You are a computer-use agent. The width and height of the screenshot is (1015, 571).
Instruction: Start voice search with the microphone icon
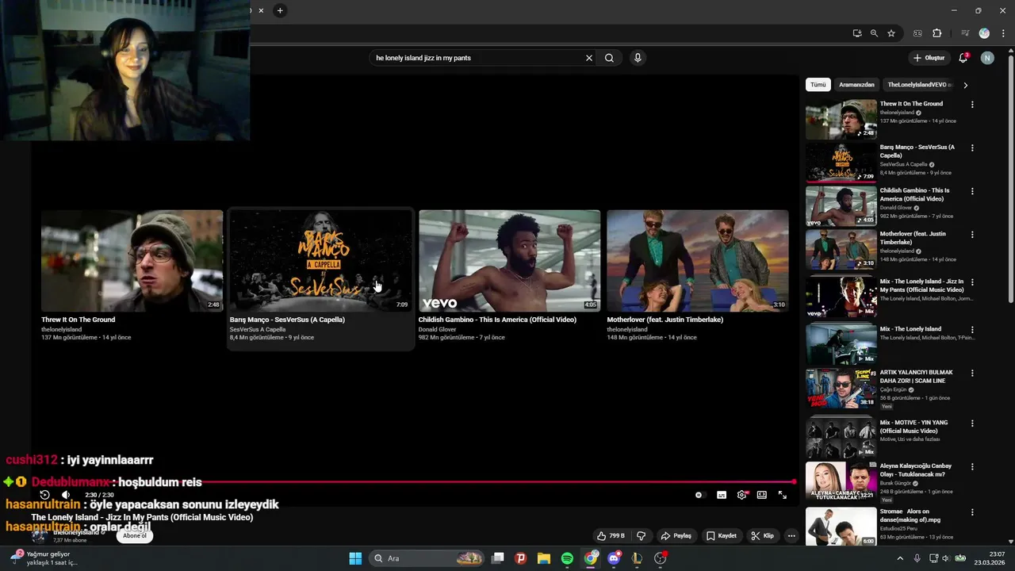[638, 58]
